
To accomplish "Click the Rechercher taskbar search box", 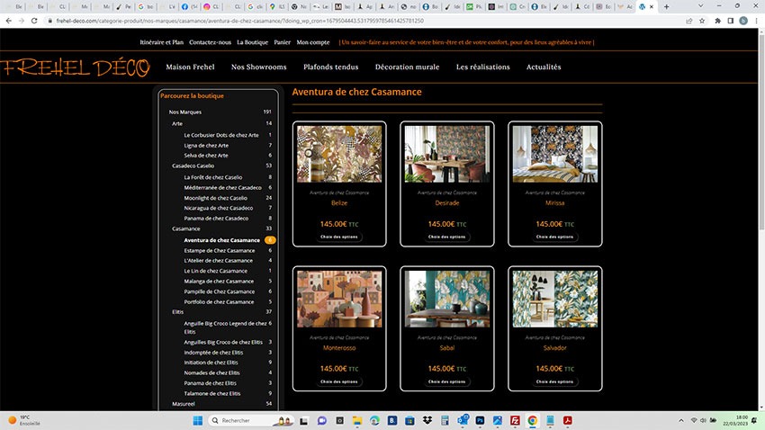I will (251, 420).
